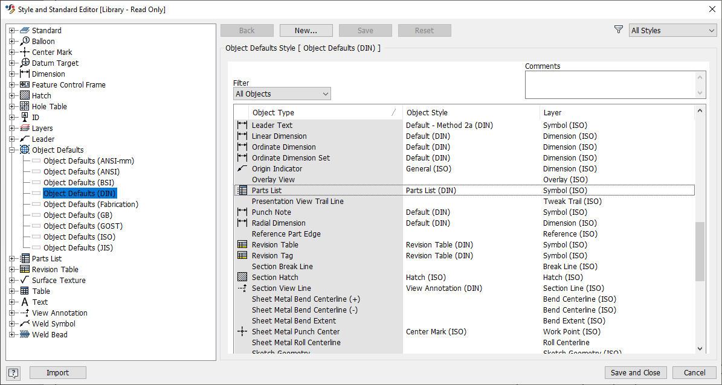Click the Section View Line row icon
This screenshot has height=385, width=722.
242,288
